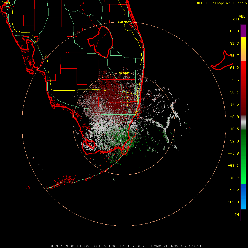248x248 pixels.
Task: Click the purple color band in legend
Action: click(x=243, y=31)
